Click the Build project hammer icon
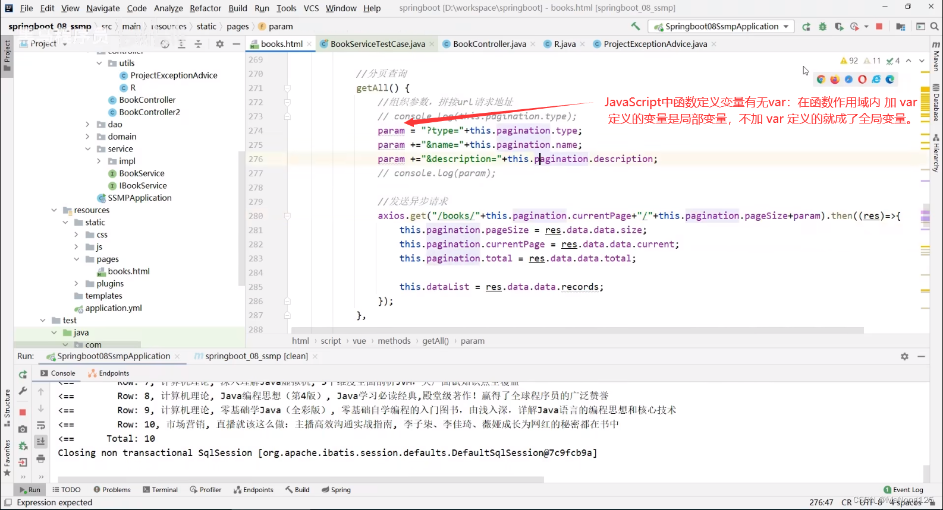 pos(636,26)
